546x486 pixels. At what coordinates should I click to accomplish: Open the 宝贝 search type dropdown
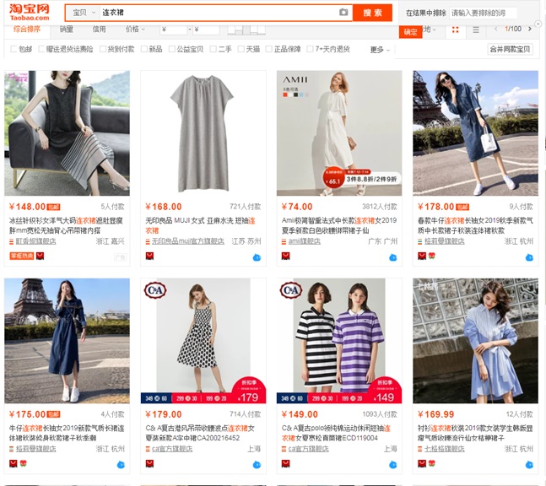pyautogui.click(x=84, y=13)
